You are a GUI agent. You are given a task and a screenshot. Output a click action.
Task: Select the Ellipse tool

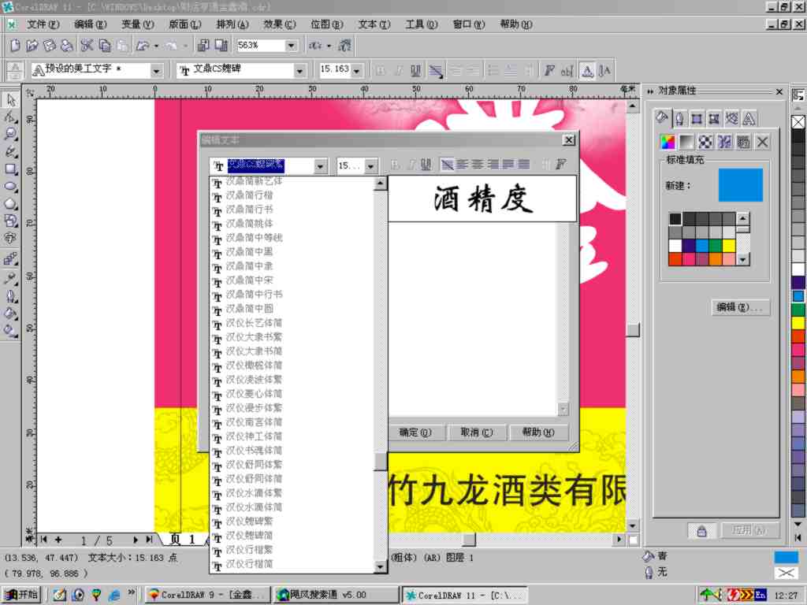pos(11,187)
